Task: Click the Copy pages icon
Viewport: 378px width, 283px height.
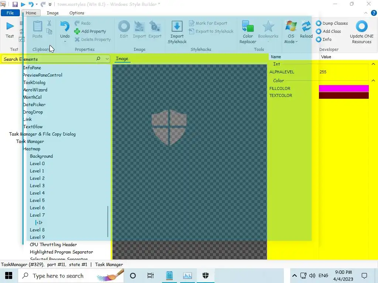Action: pyautogui.click(x=49, y=31)
